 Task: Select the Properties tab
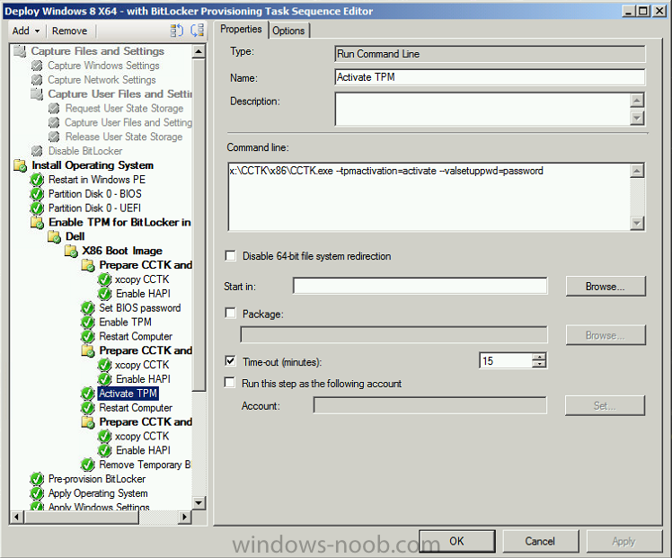click(241, 29)
